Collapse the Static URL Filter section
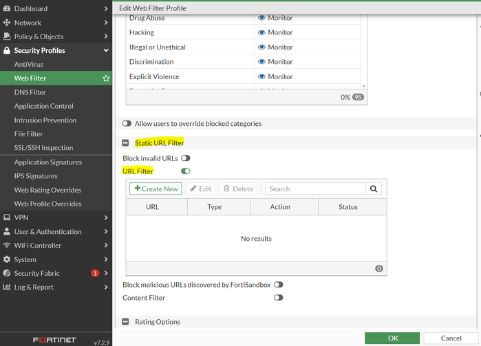This screenshot has height=346, width=481. (x=125, y=143)
